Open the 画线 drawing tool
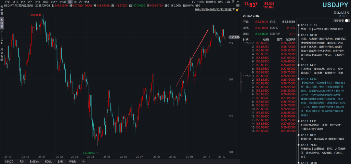351x164 pixels. pyautogui.click(x=220, y=2)
